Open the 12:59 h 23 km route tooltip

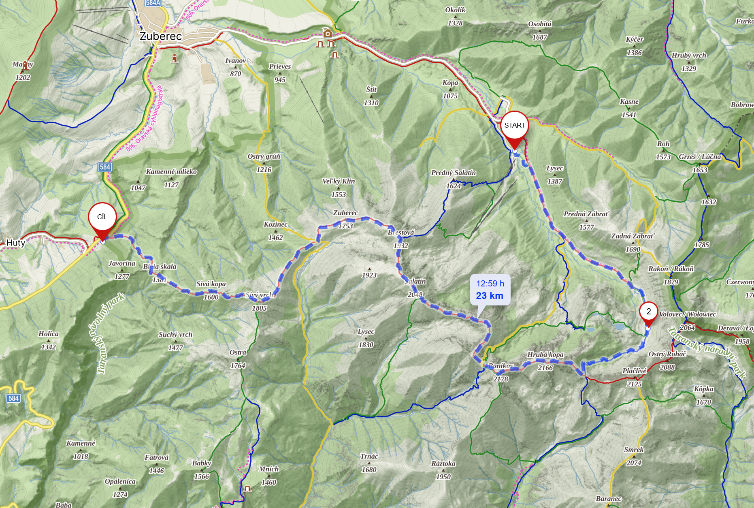click(490, 290)
